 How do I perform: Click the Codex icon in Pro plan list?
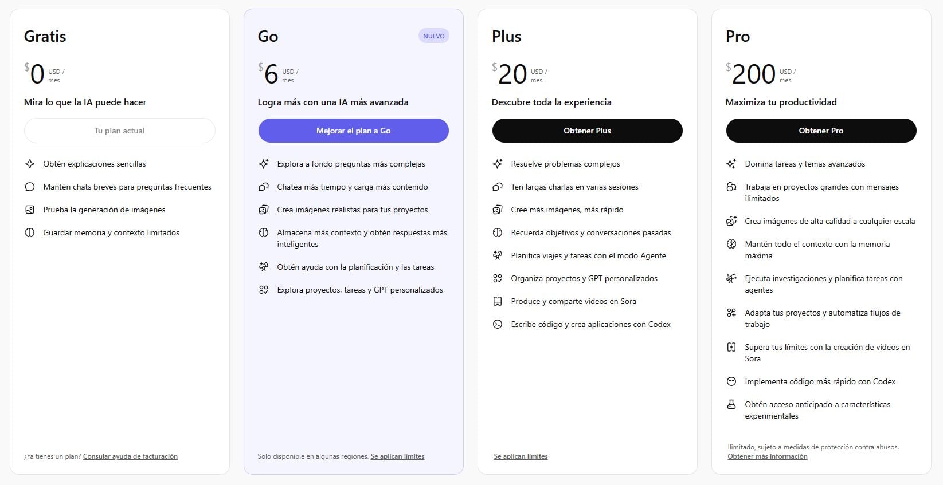[x=731, y=381]
